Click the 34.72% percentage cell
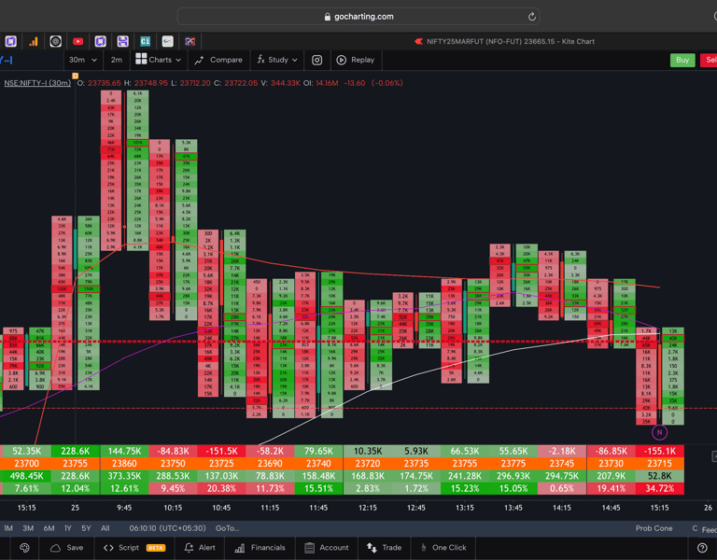 (660, 488)
